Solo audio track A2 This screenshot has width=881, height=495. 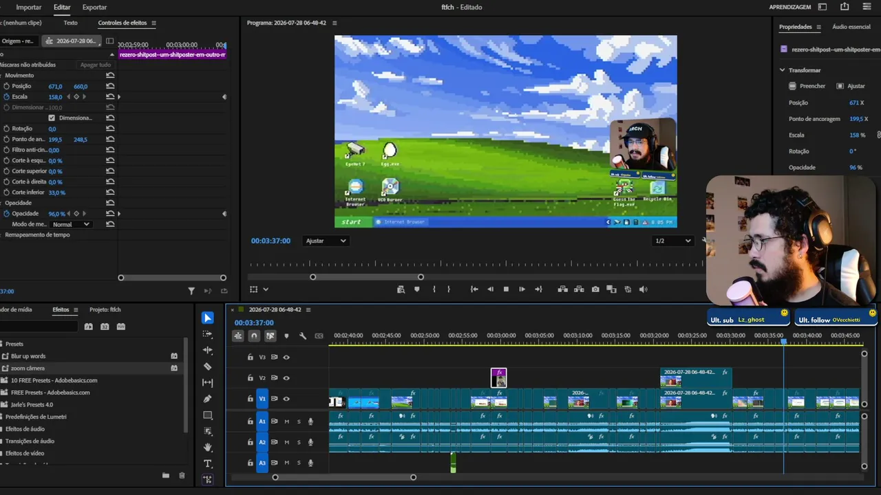click(299, 442)
